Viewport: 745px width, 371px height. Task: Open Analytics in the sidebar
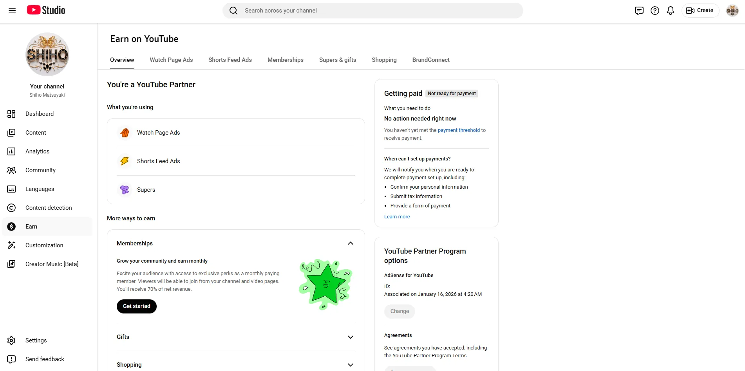click(x=47, y=151)
